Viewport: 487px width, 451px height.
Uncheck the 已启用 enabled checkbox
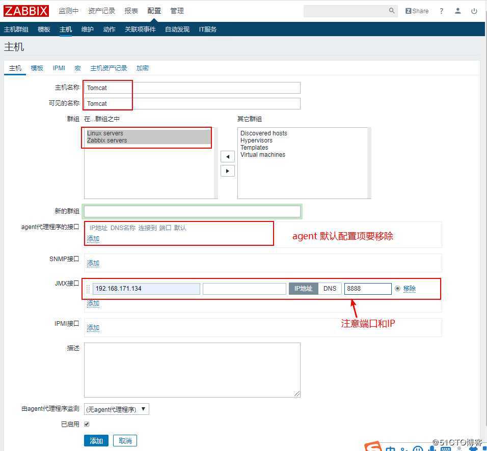click(87, 424)
